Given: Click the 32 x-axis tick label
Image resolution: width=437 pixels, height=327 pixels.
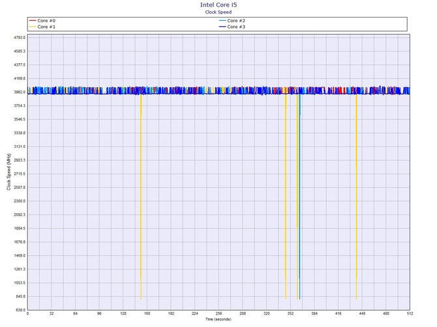Looking at the screenshot, I should coord(52,313).
